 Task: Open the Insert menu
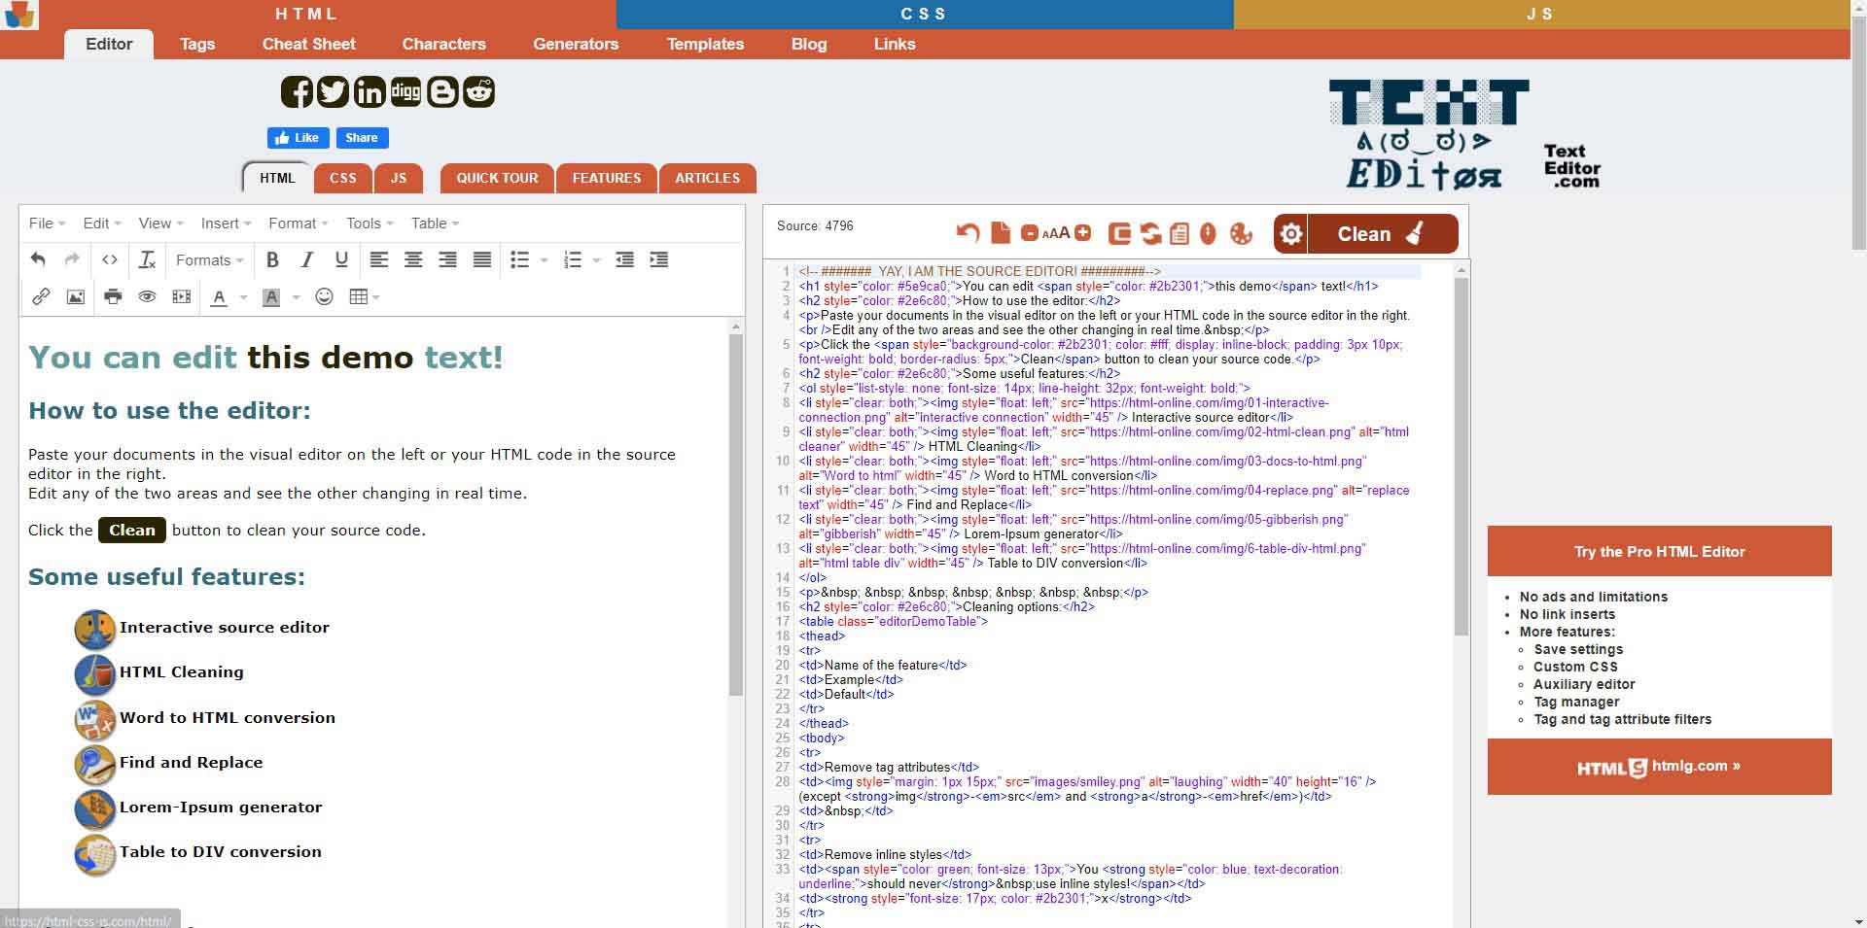coord(226,223)
